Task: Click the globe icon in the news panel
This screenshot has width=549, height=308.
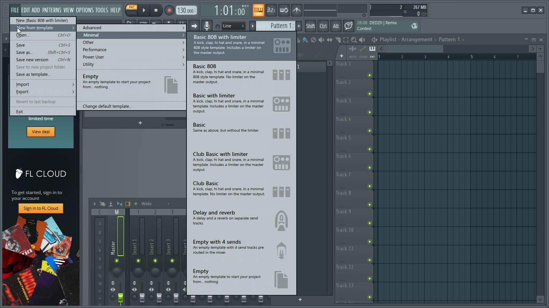Action: [415, 26]
